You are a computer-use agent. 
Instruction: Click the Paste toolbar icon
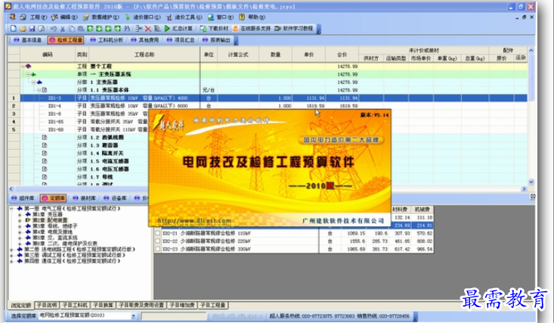click(81, 28)
